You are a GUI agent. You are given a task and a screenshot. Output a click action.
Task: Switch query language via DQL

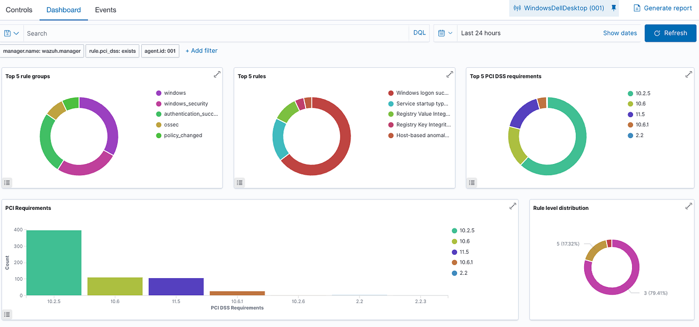(419, 33)
